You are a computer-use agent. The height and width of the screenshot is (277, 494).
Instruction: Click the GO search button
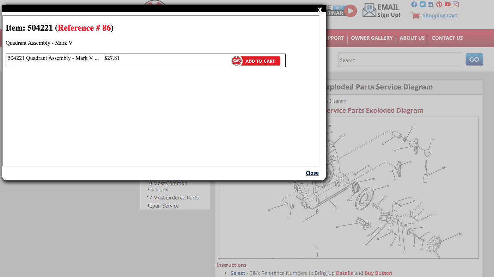point(474,60)
